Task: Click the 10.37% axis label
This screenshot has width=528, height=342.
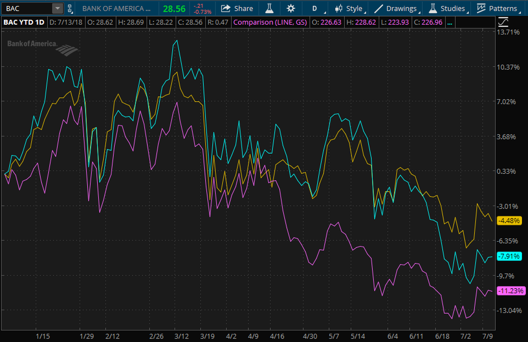Action: pyautogui.click(x=508, y=67)
